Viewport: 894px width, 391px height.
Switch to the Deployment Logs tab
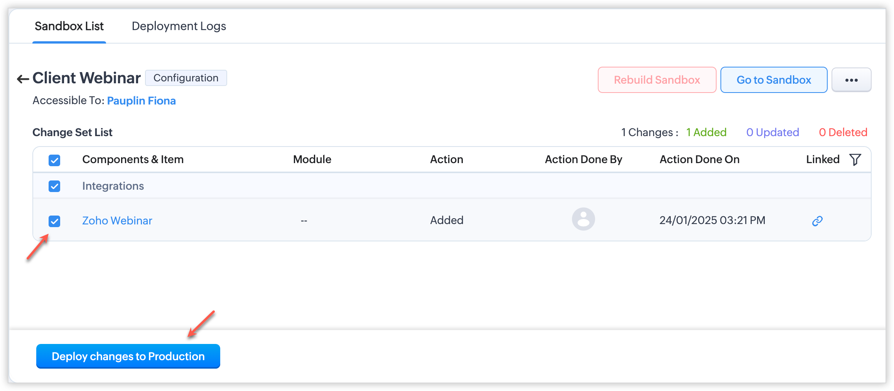(179, 26)
